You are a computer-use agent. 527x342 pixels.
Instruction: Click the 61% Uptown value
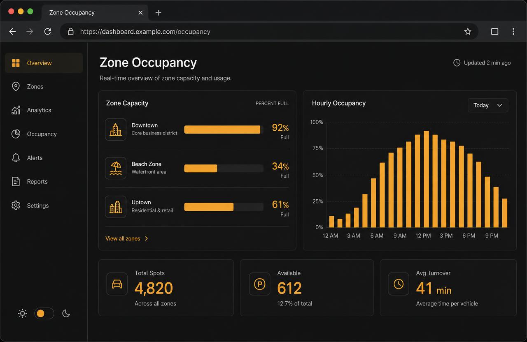tap(280, 205)
